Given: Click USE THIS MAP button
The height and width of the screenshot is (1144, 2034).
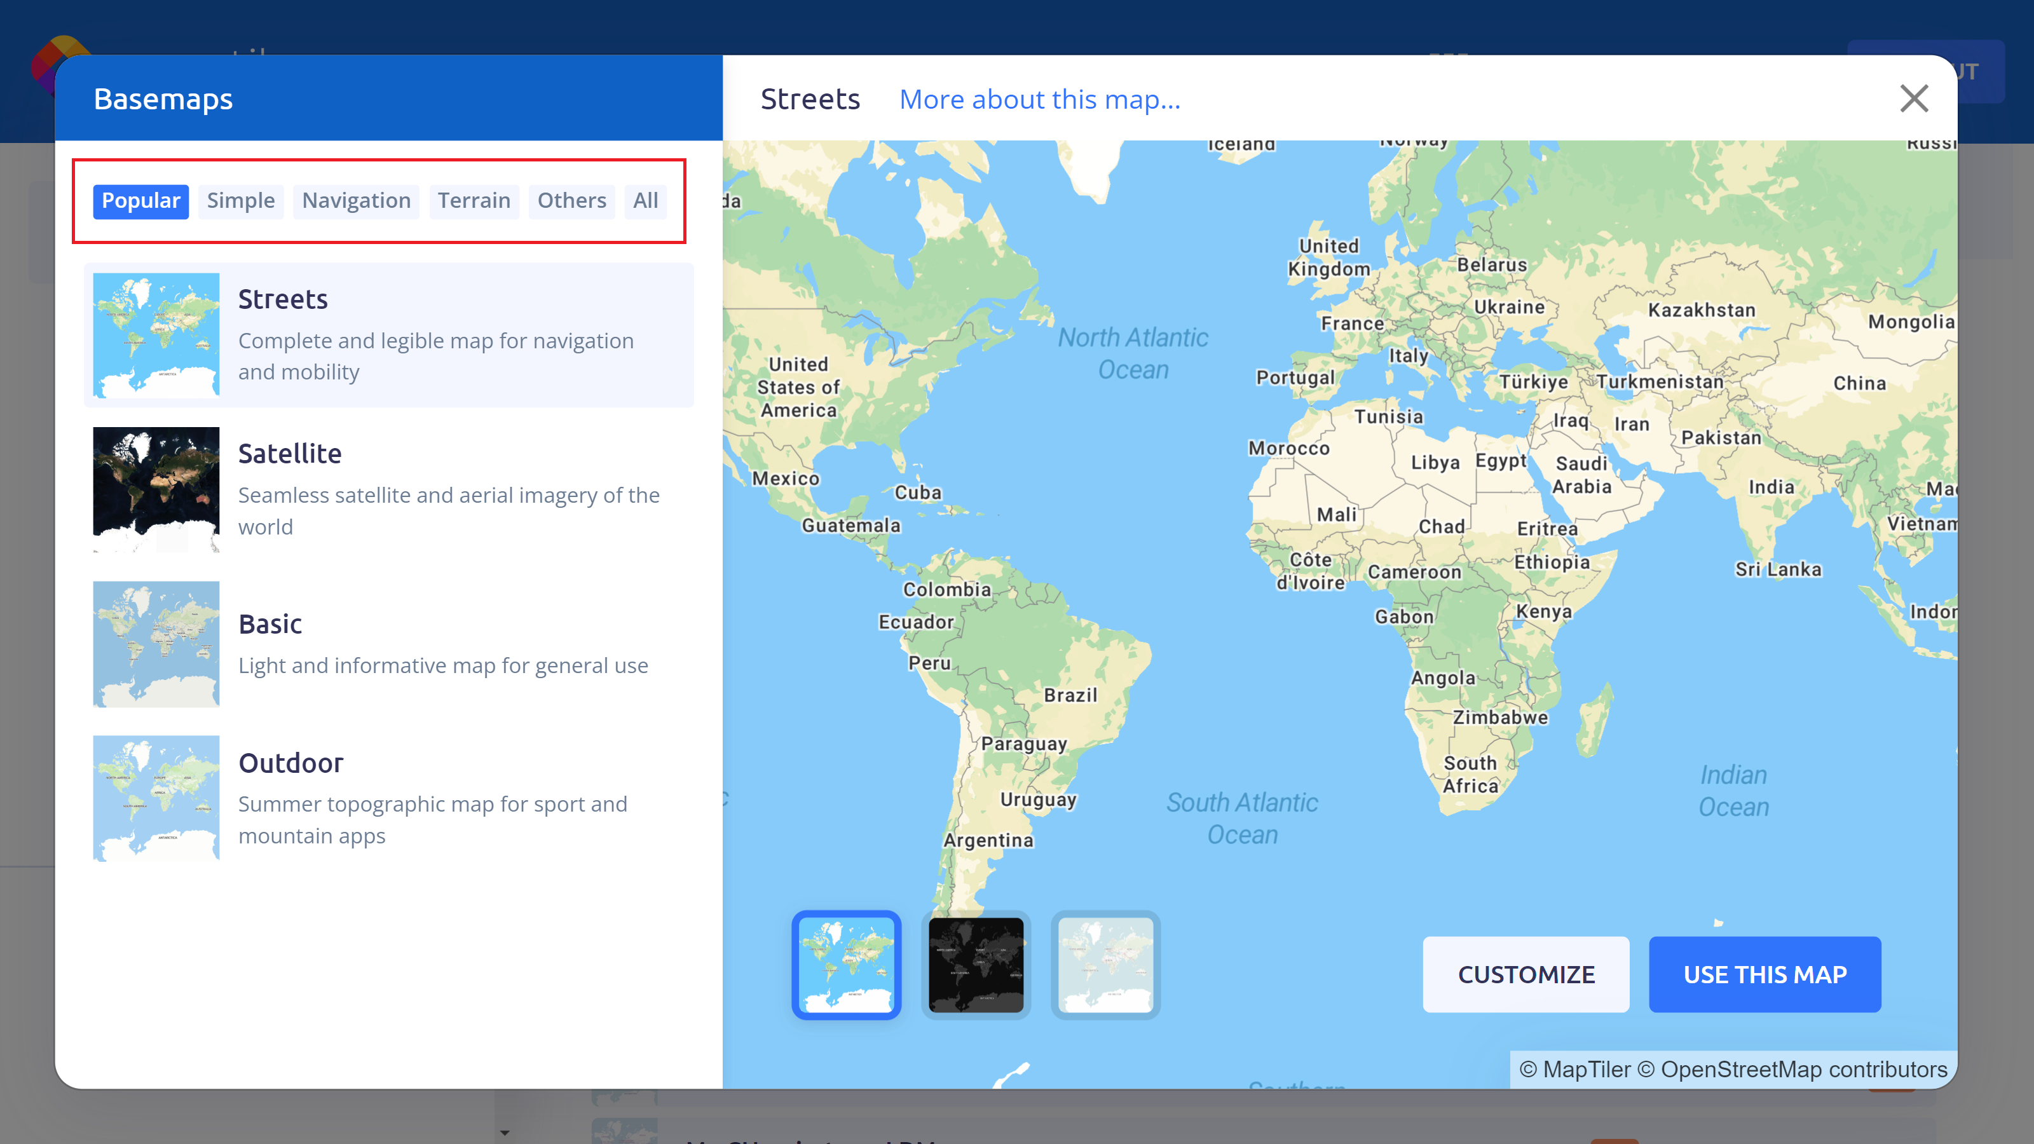Looking at the screenshot, I should (1764, 974).
